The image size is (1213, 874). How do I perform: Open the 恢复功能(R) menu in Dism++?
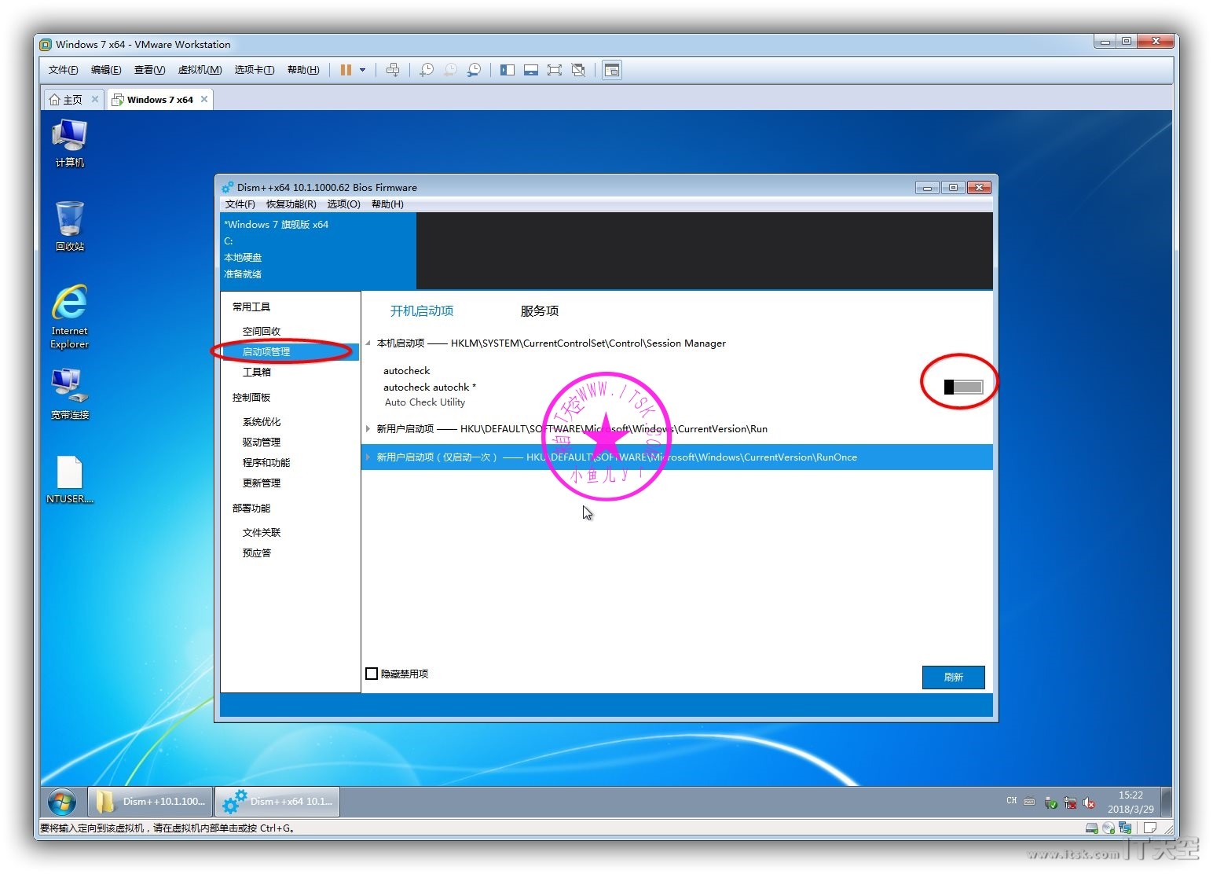(291, 204)
